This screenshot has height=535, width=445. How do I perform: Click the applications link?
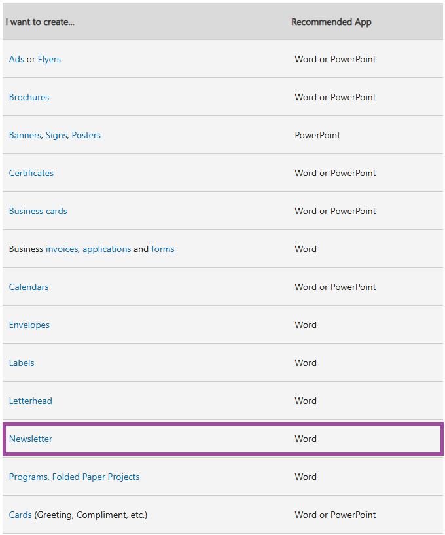click(107, 249)
